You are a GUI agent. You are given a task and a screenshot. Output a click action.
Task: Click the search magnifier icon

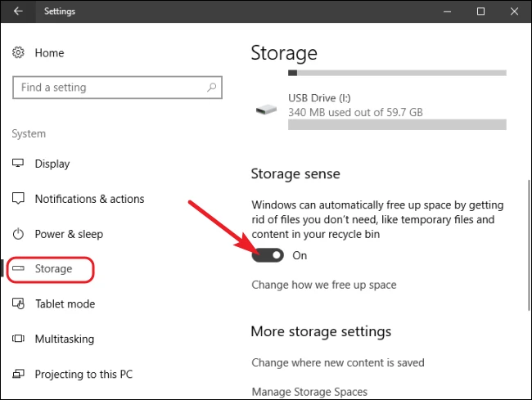(211, 88)
